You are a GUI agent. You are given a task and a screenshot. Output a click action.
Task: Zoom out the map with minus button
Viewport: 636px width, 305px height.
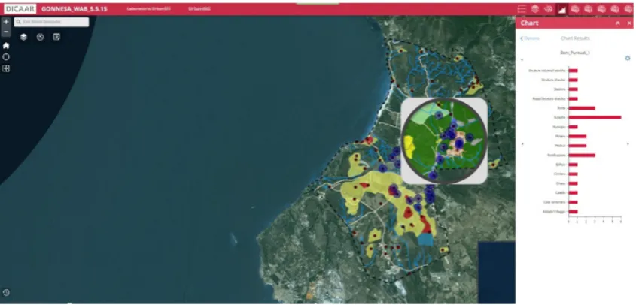click(6, 32)
